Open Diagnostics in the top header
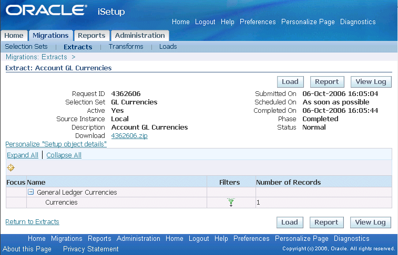398x255 pixels. pyautogui.click(x=358, y=22)
